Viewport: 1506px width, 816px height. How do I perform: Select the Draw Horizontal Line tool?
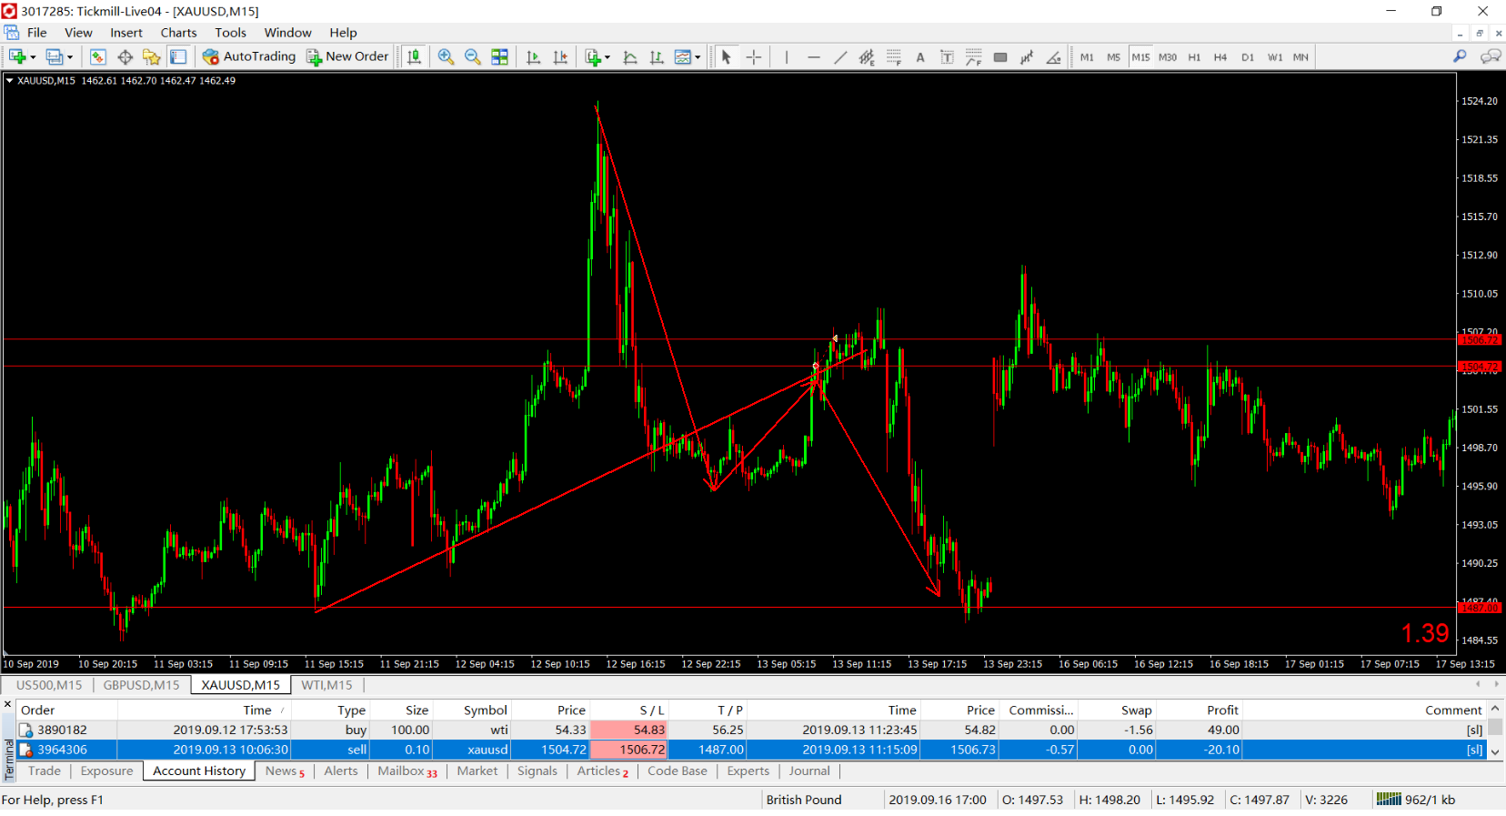click(814, 57)
